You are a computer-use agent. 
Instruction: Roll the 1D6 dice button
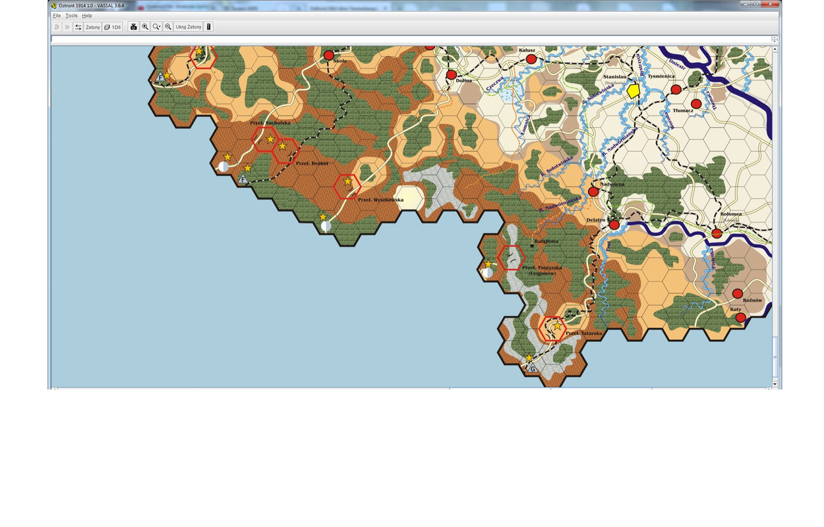click(x=113, y=27)
